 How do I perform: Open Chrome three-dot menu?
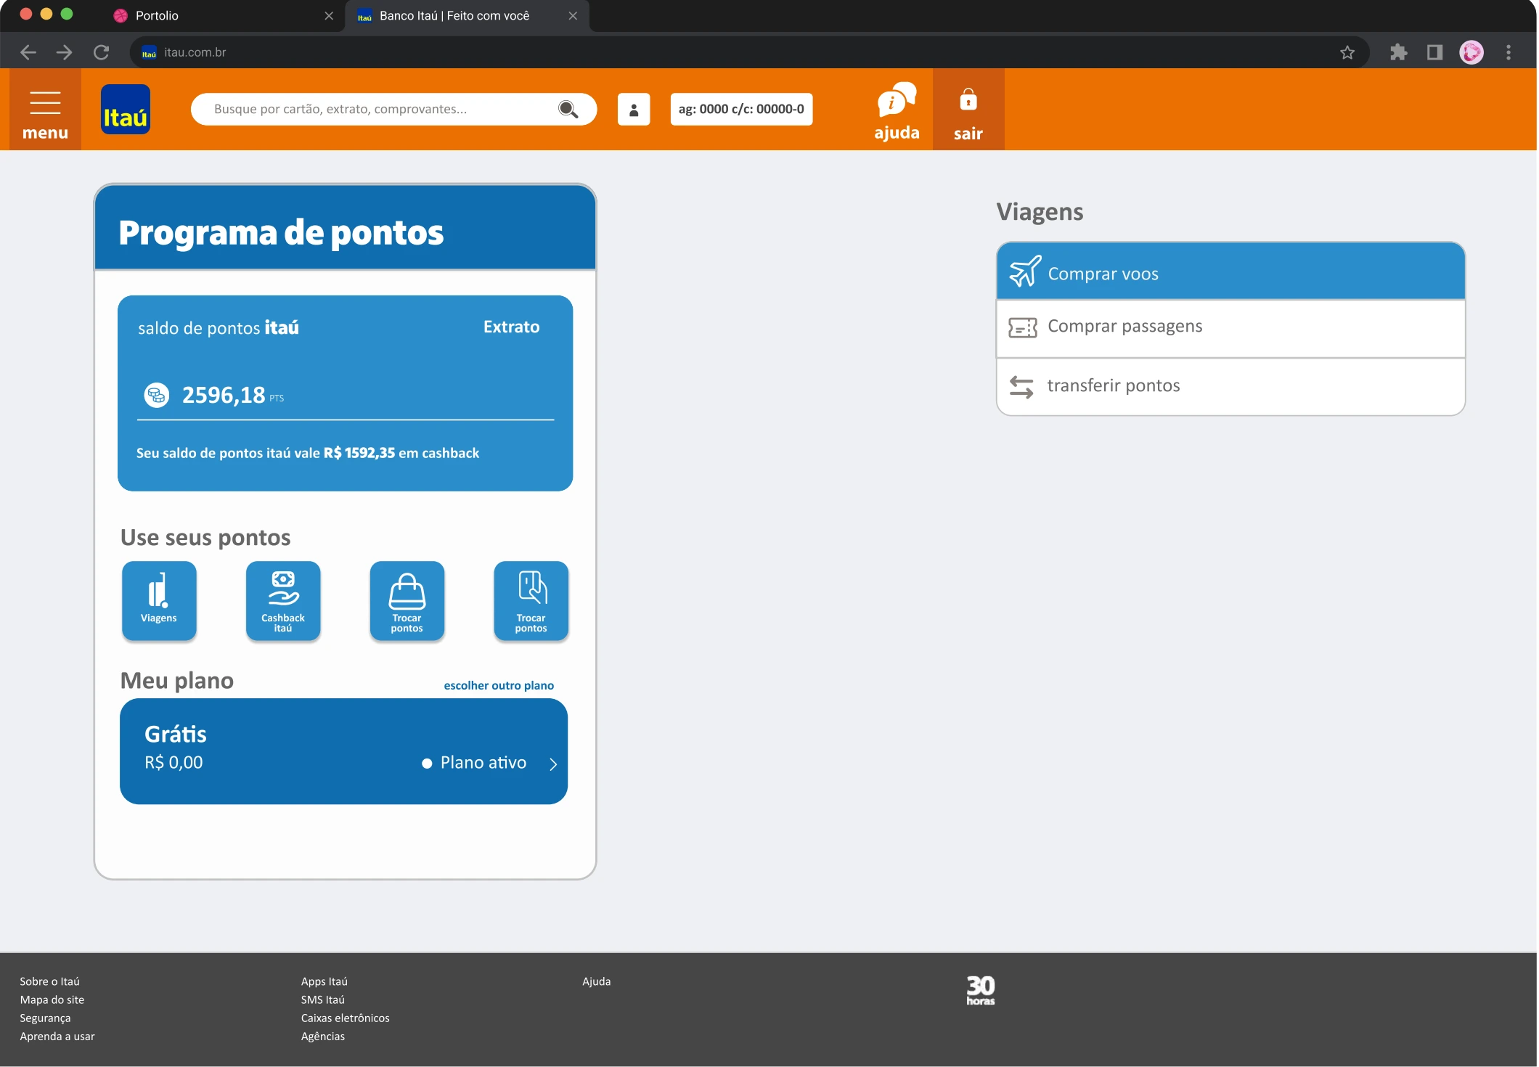(x=1509, y=52)
